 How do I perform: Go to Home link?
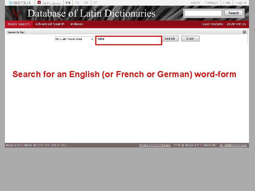pyautogui.click(x=195, y=3)
